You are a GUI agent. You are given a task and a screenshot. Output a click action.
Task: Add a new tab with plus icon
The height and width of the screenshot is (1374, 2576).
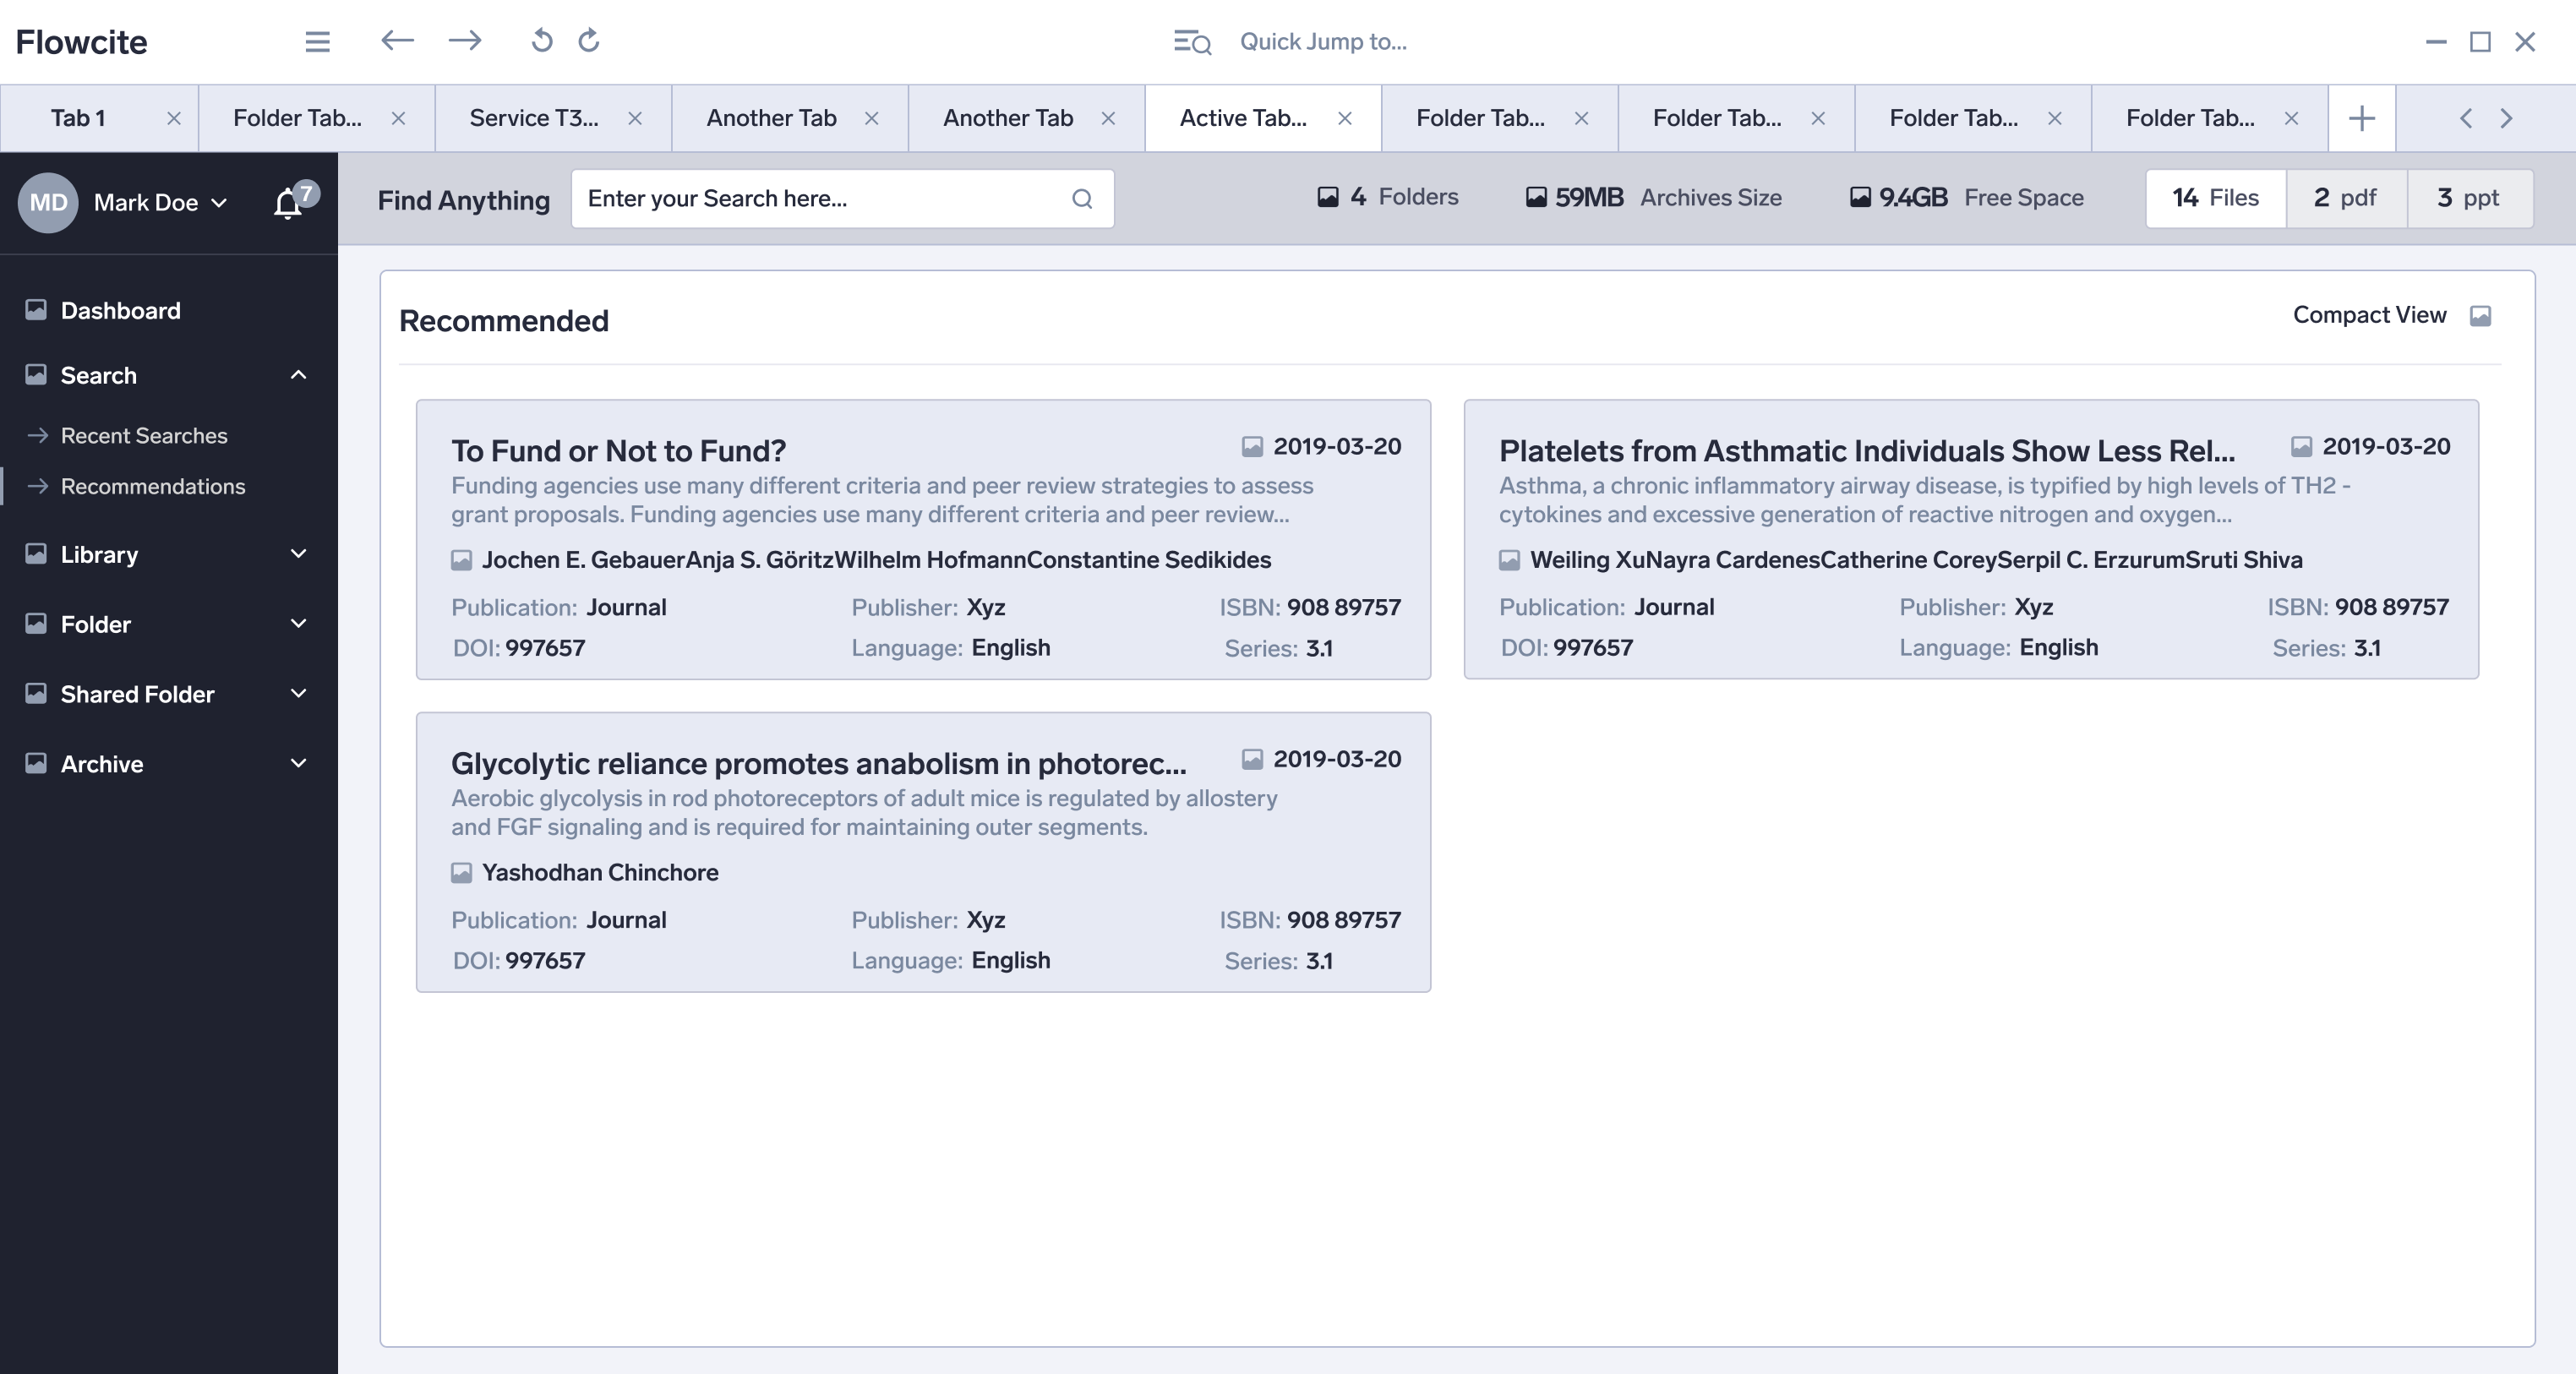click(2361, 118)
